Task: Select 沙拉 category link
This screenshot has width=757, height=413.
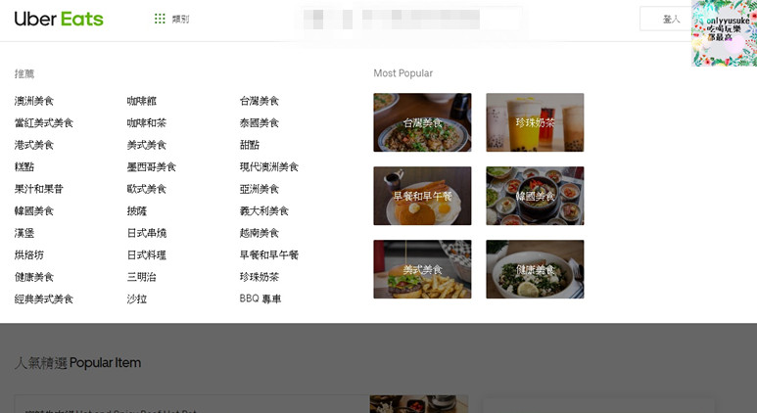Action: point(137,299)
